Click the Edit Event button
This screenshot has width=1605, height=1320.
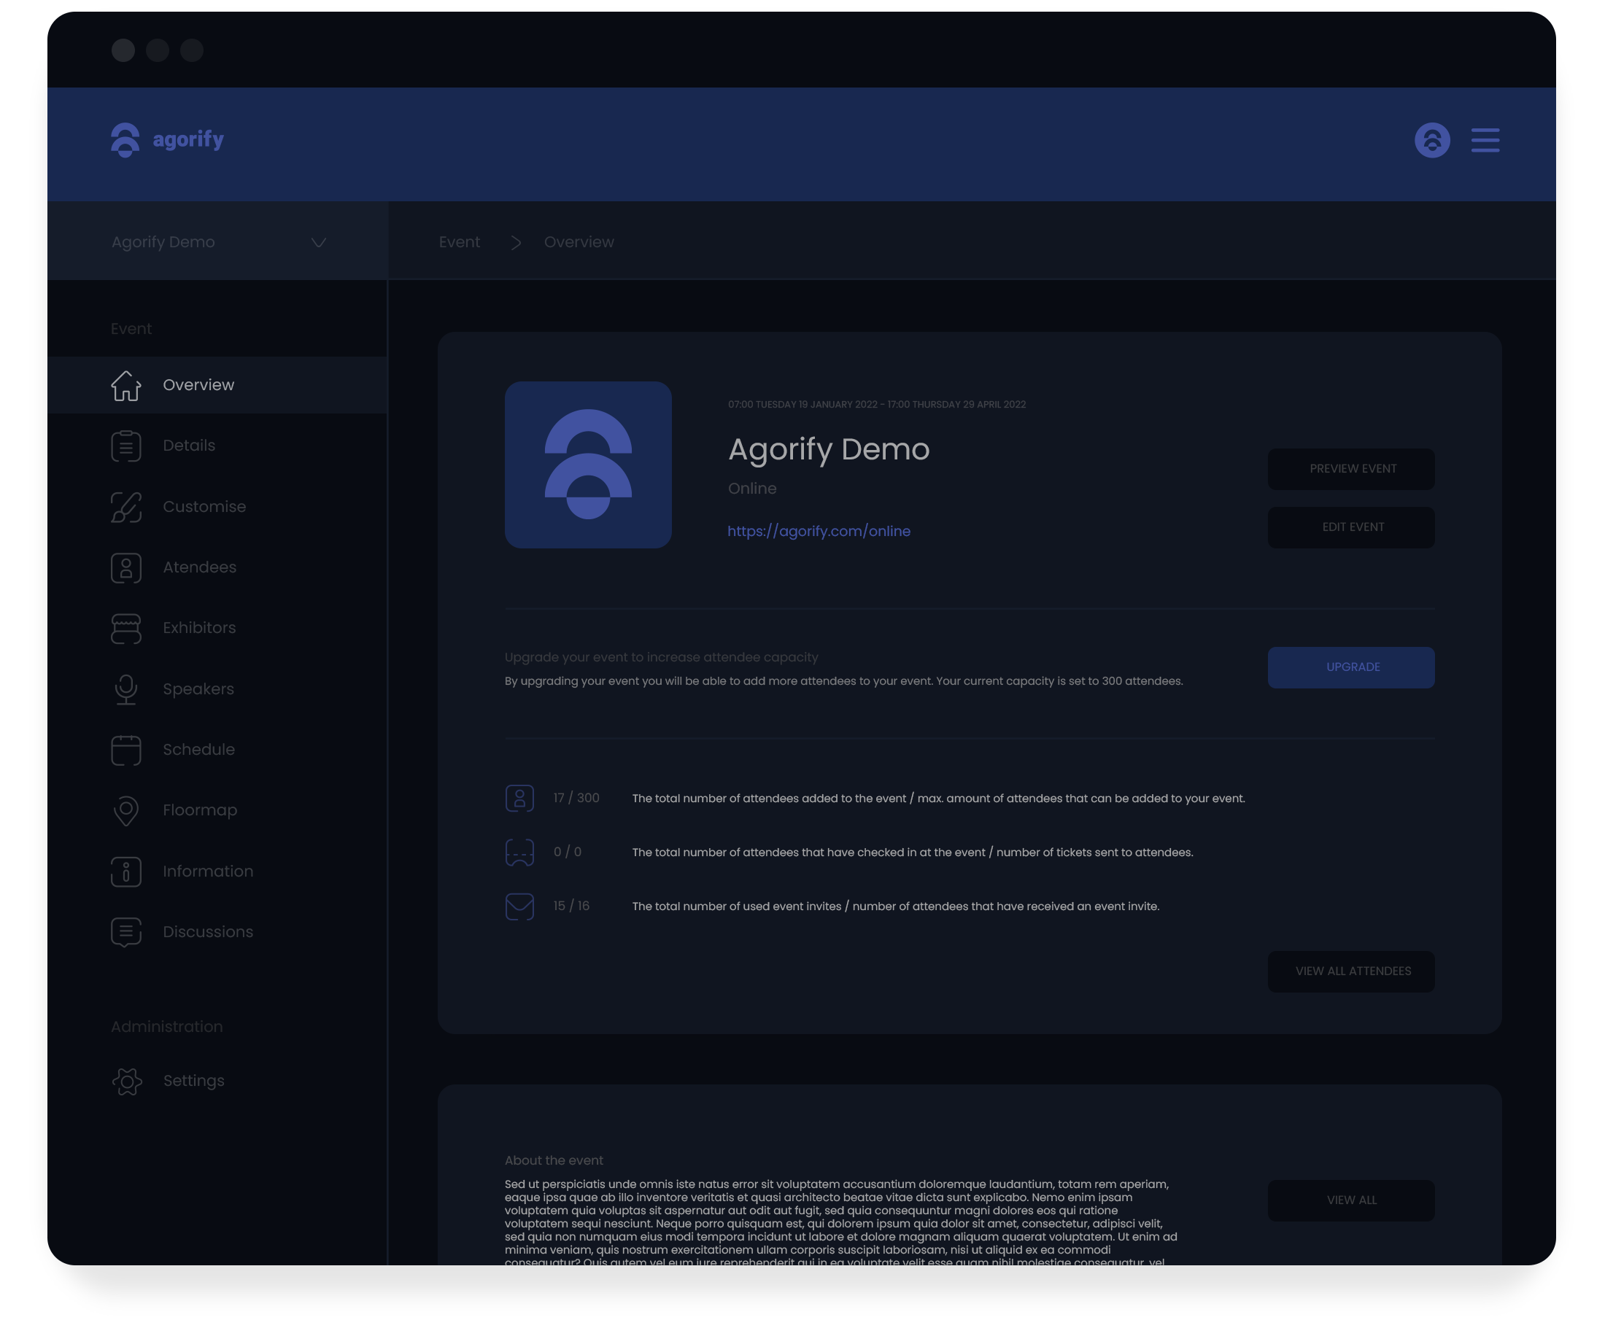point(1351,528)
